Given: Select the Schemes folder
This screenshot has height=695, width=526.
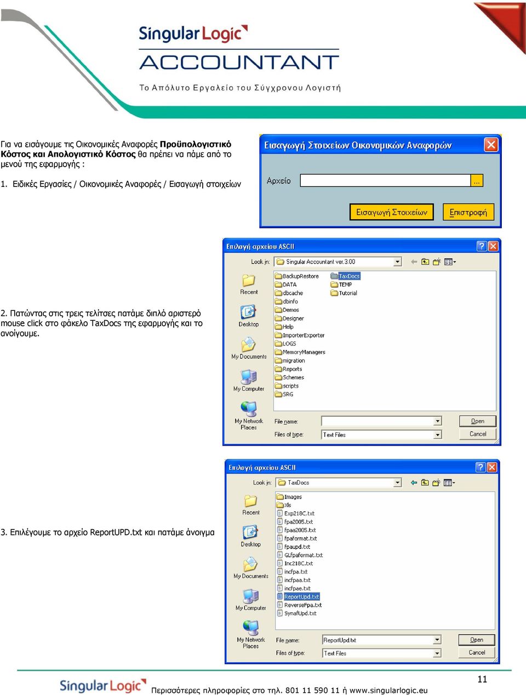Looking at the screenshot, I should [x=289, y=377].
